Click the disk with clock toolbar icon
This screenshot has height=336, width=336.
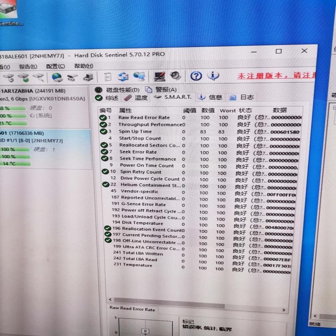click(9, 77)
